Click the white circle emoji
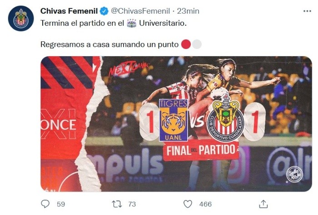The image size is (318, 215). [196, 44]
